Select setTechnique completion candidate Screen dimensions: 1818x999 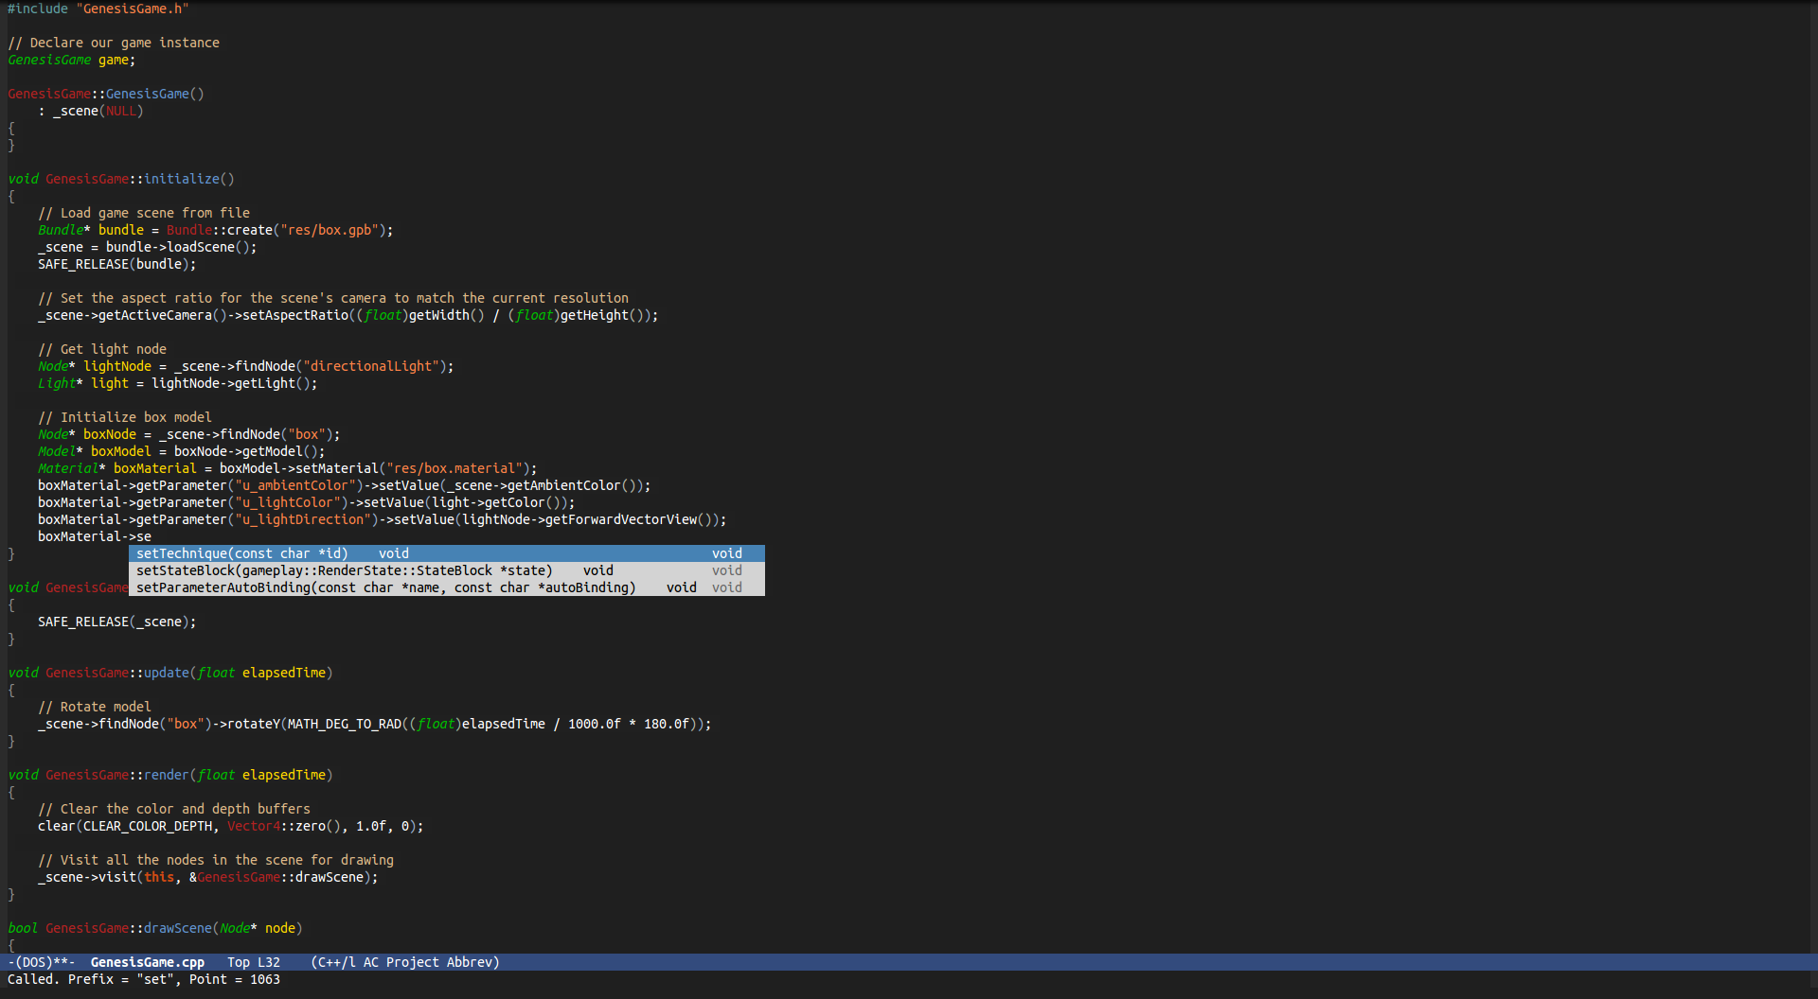tap(446, 553)
